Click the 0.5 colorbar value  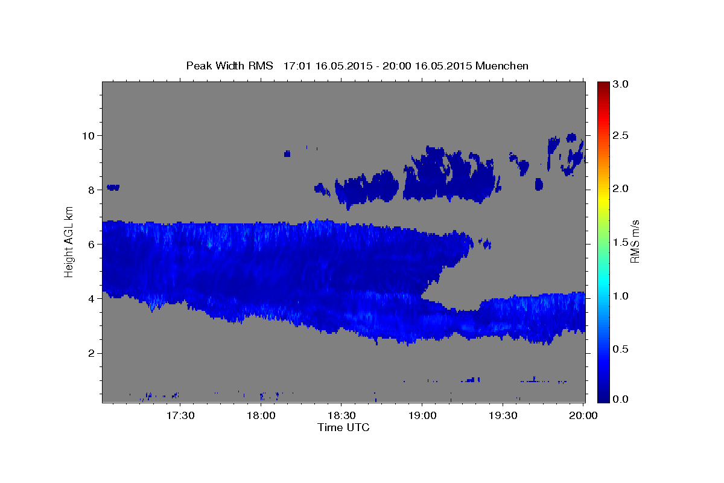(621, 349)
